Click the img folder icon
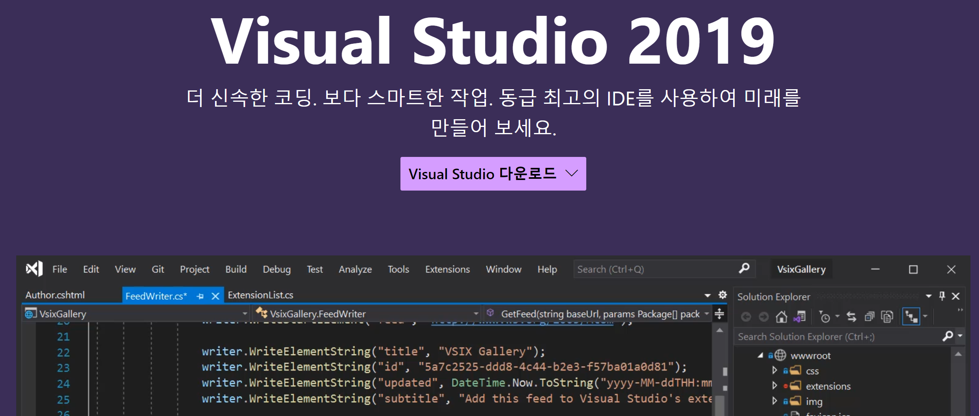This screenshot has width=979, height=416. 796,401
